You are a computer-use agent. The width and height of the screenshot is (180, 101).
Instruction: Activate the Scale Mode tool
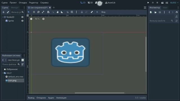pos(43,12)
